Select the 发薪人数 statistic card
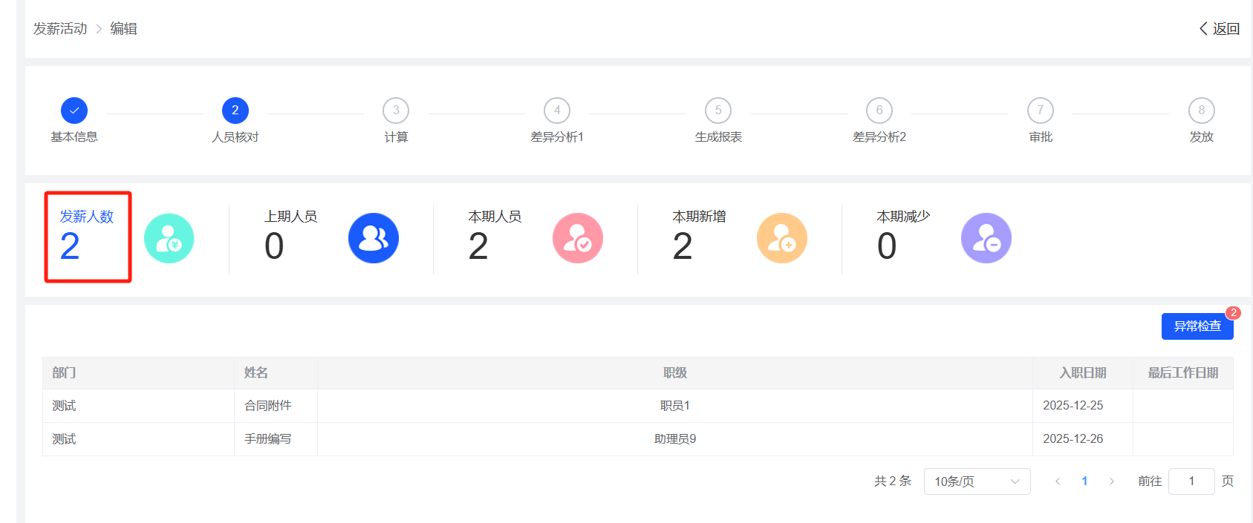The width and height of the screenshot is (1253, 523). [88, 237]
